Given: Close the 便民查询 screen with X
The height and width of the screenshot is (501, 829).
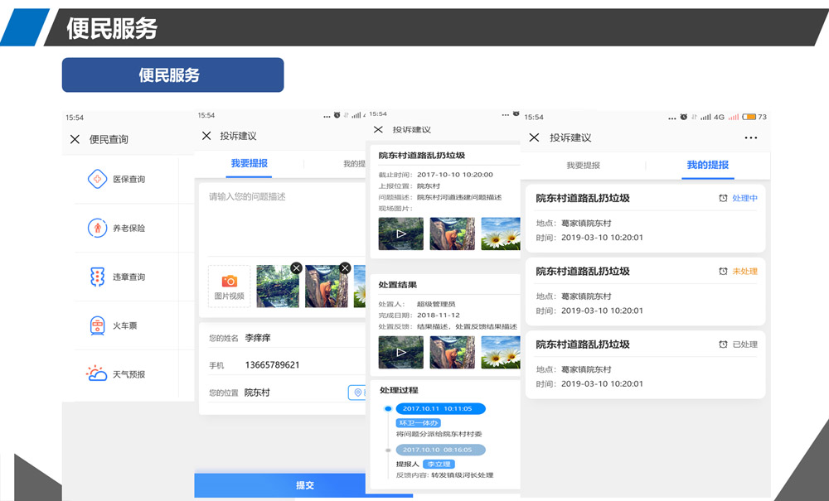Looking at the screenshot, I should 75,139.
